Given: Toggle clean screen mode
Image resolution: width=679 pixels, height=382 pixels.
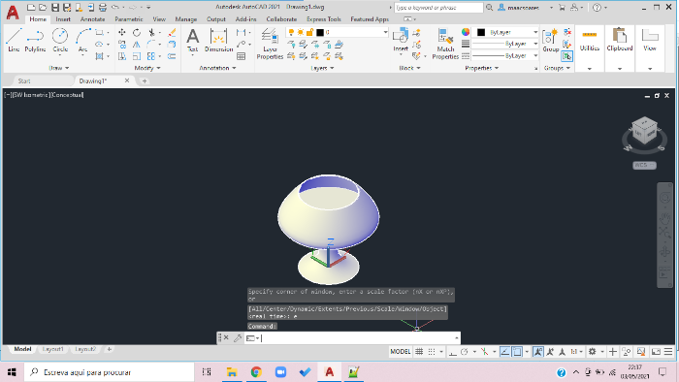Looking at the screenshot, I should pos(656,352).
